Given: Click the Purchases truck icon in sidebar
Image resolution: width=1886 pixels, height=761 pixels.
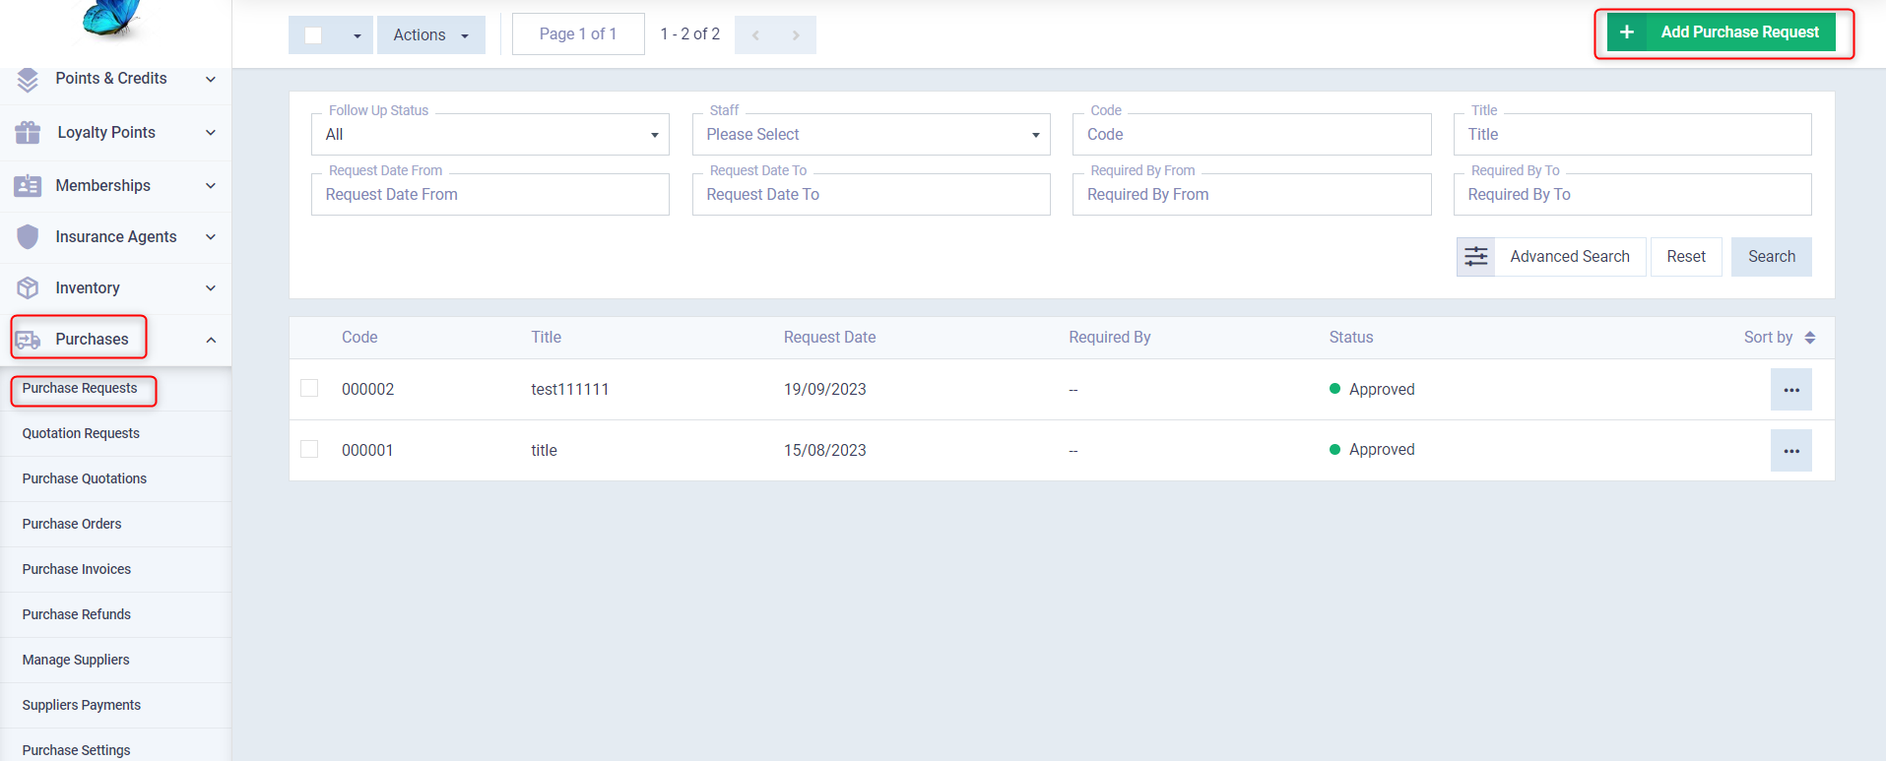Looking at the screenshot, I should pos(28,340).
